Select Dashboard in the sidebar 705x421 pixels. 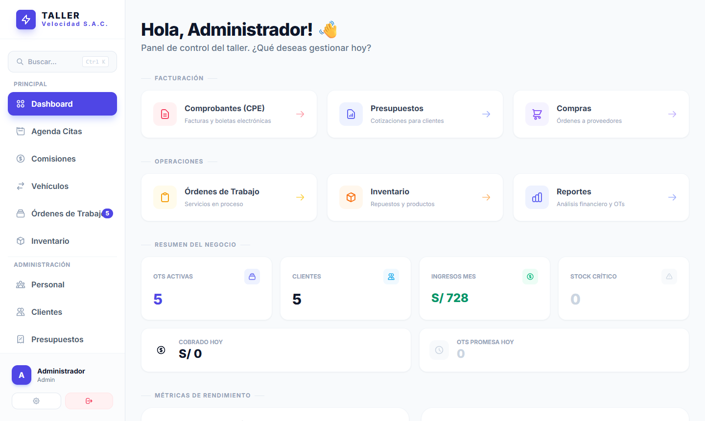pos(62,104)
